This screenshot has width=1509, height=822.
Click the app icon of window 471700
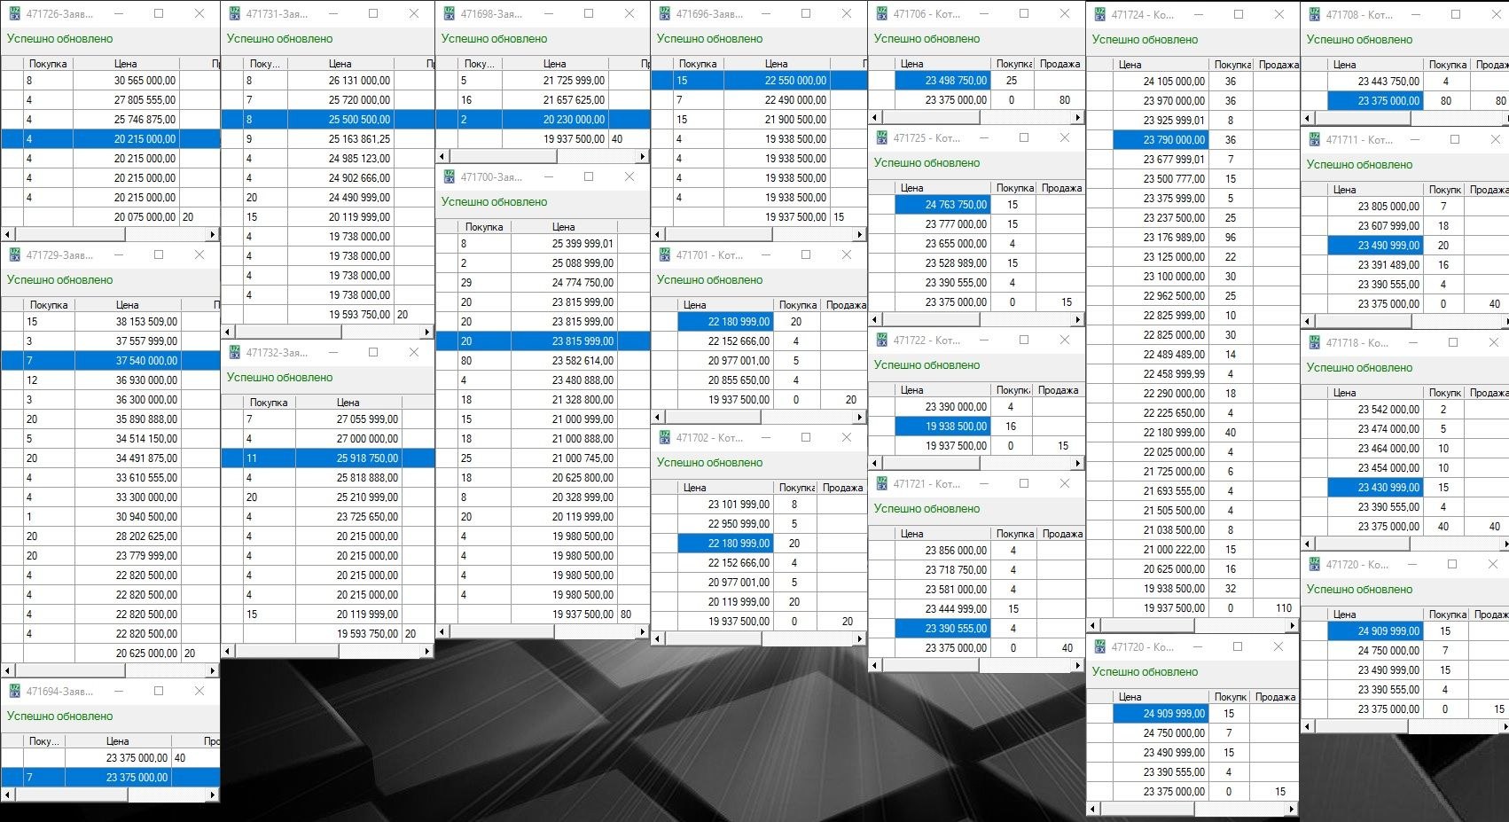point(449,177)
